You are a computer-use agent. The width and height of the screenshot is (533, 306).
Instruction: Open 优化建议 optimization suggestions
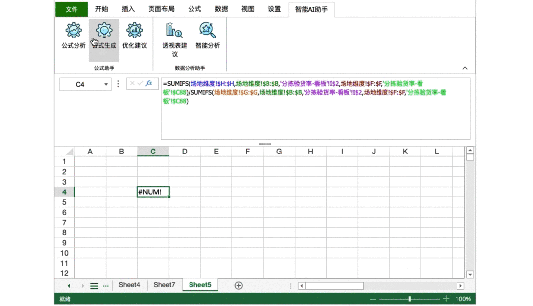coord(135,36)
